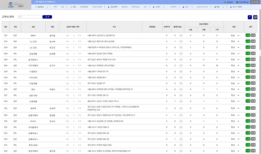This screenshot has width=261, height=154.
Task: Click the 이름 name field for BMW
Action: click(x=67, y=36)
